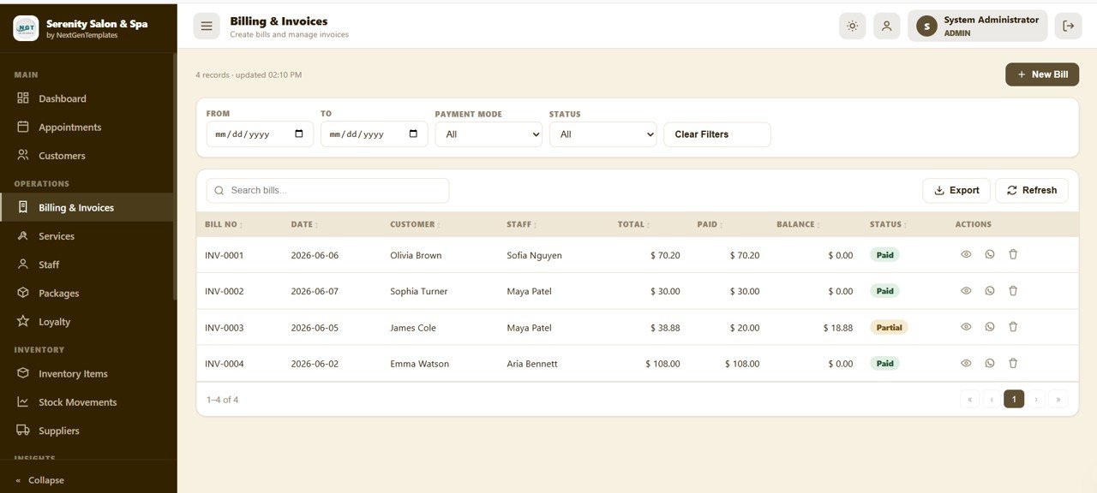This screenshot has height=493, width=1097.
Task: Click the Serenity Salon & Spa logo
Action: (x=26, y=28)
